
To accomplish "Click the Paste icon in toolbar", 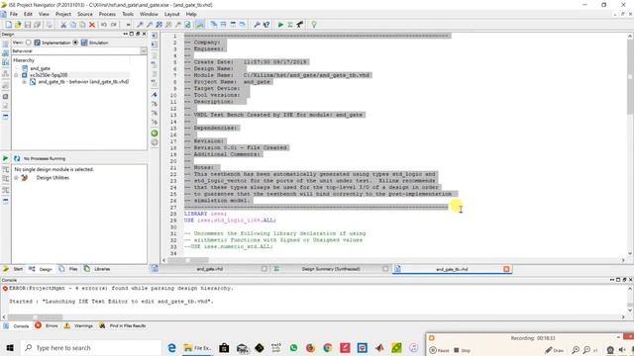I will [82, 25].
